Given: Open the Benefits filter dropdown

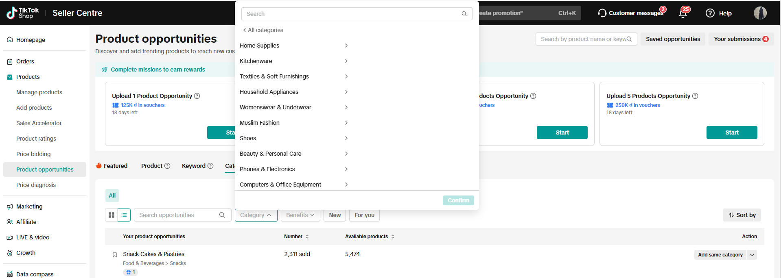Looking at the screenshot, I should tap(300, 215).
